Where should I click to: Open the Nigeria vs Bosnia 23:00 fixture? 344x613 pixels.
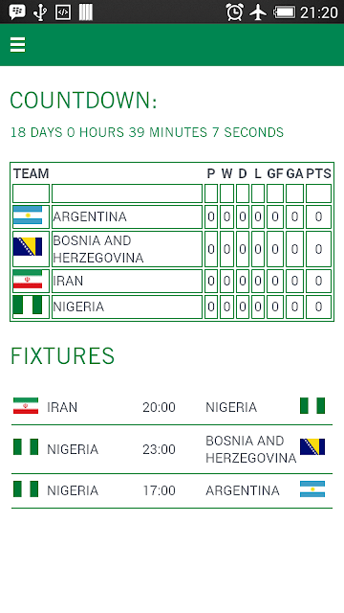[x=172, y=449]
